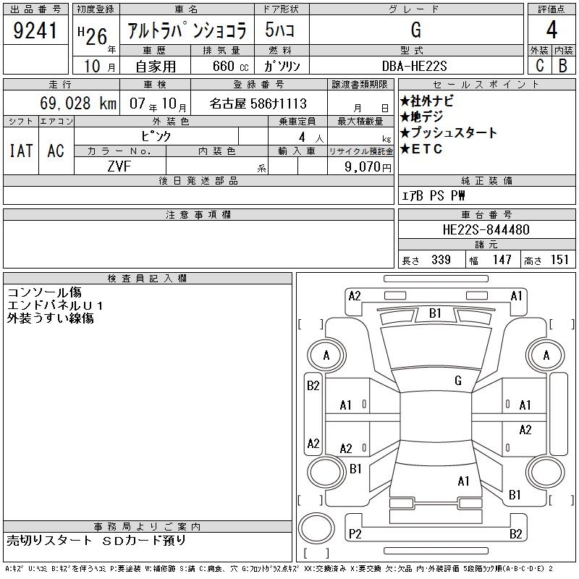579x579 pixels.
Task: Click the ★ETC sales point entry
Action: coord(421,150)
